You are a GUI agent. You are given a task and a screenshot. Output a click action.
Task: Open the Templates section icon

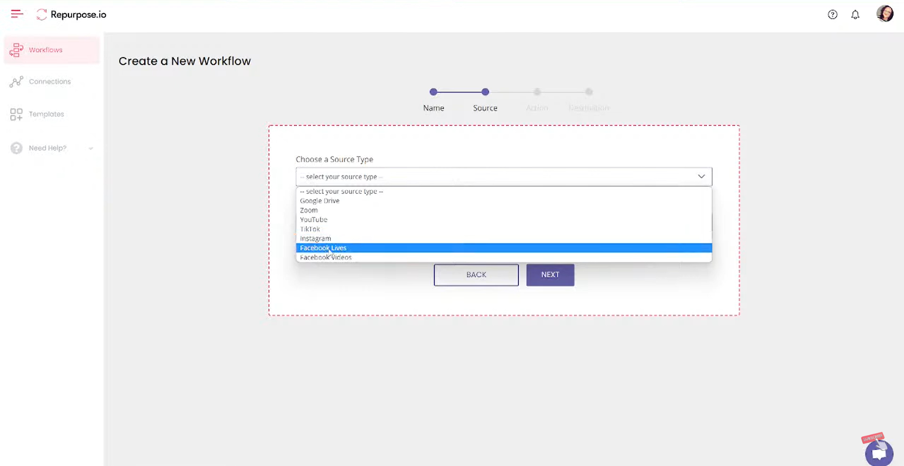16,114
